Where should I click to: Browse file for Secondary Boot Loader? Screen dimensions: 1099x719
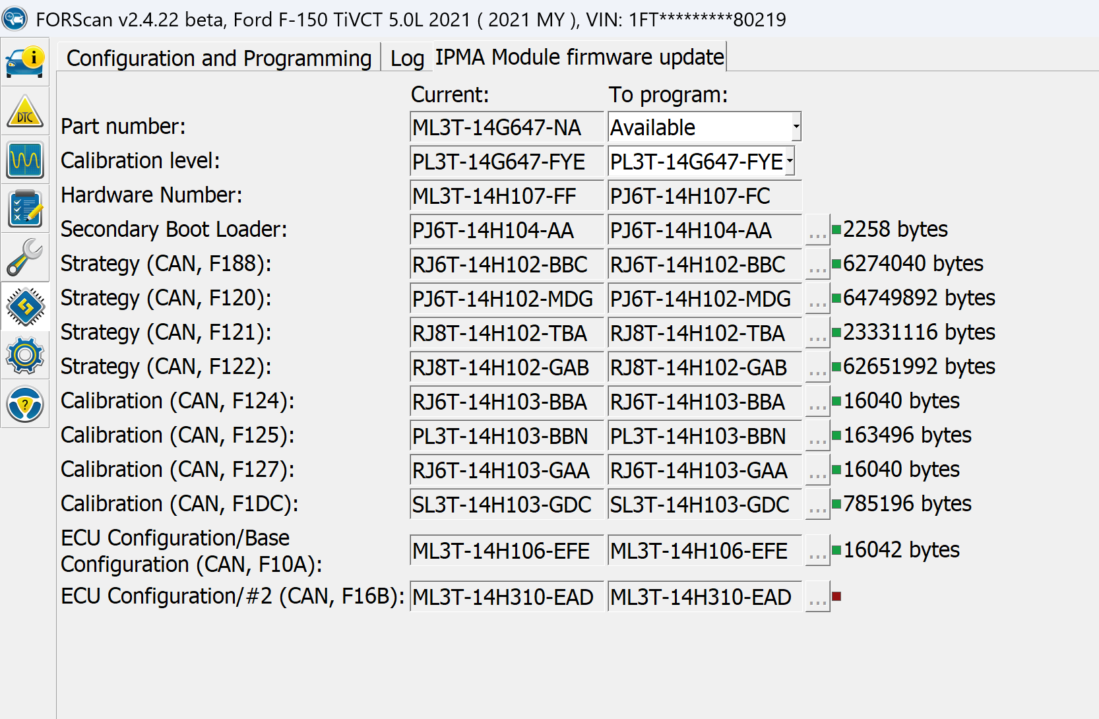click(x=817, y=230)
